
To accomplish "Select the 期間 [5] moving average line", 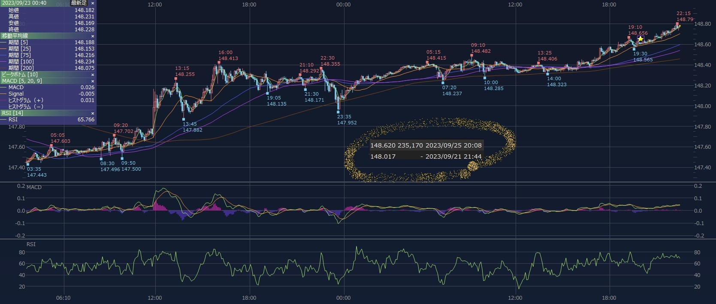I will (19, 42).
